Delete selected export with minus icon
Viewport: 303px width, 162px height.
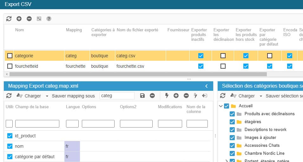[29, 19]
